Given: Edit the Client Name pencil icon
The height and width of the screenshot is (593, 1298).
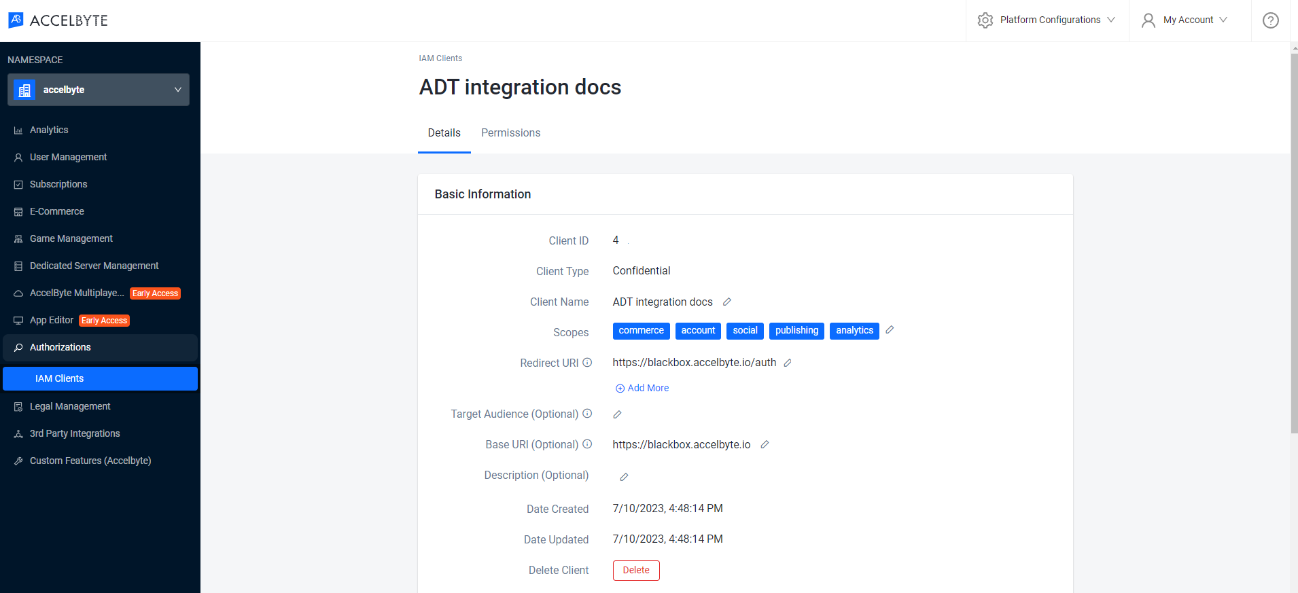Looking at the screenshot, I should point(726,302).
